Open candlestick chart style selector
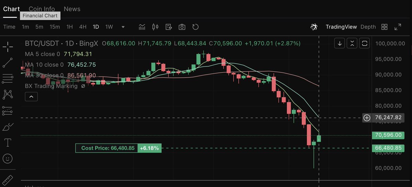This screenshot has width=412, height=187. click(155, 27)
